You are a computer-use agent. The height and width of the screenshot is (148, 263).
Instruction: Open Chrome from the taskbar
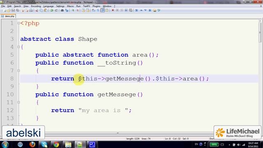[x=56, y=144]
